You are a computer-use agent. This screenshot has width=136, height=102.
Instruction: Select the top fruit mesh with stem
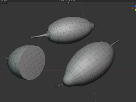(70, 30)
